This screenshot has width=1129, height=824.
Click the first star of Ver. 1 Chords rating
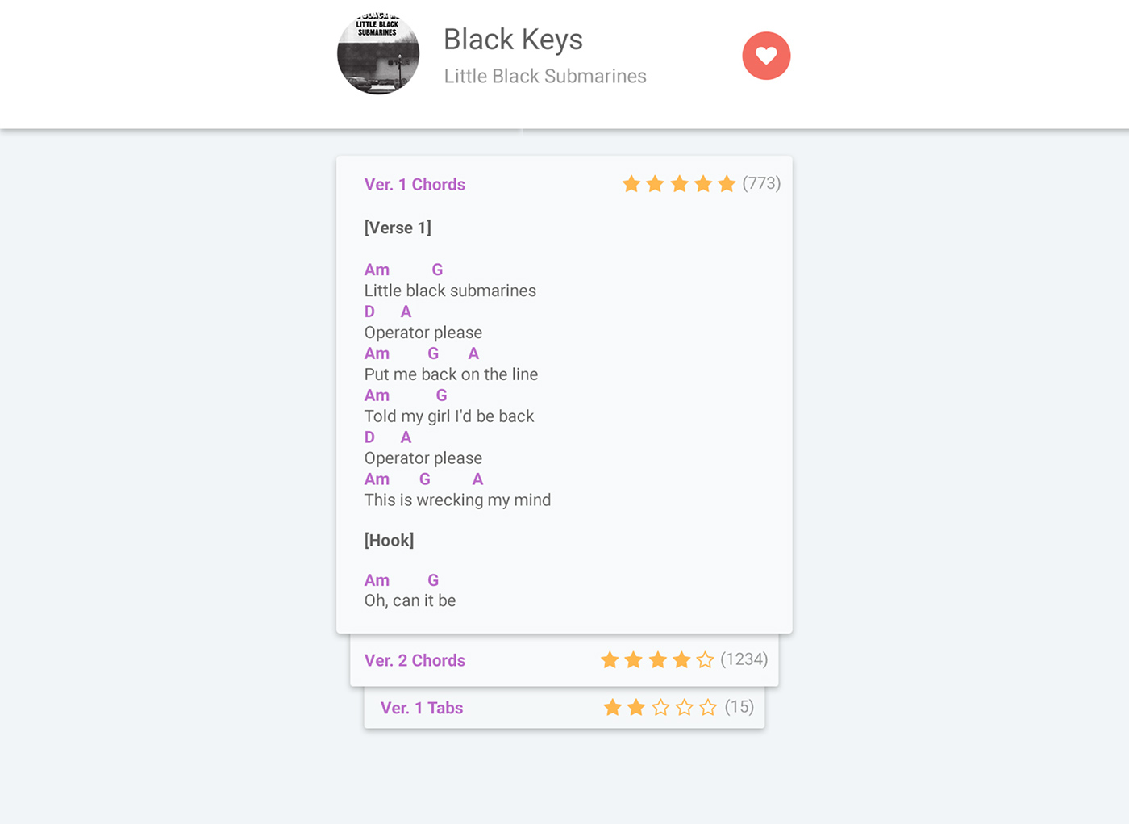(631, 184)
